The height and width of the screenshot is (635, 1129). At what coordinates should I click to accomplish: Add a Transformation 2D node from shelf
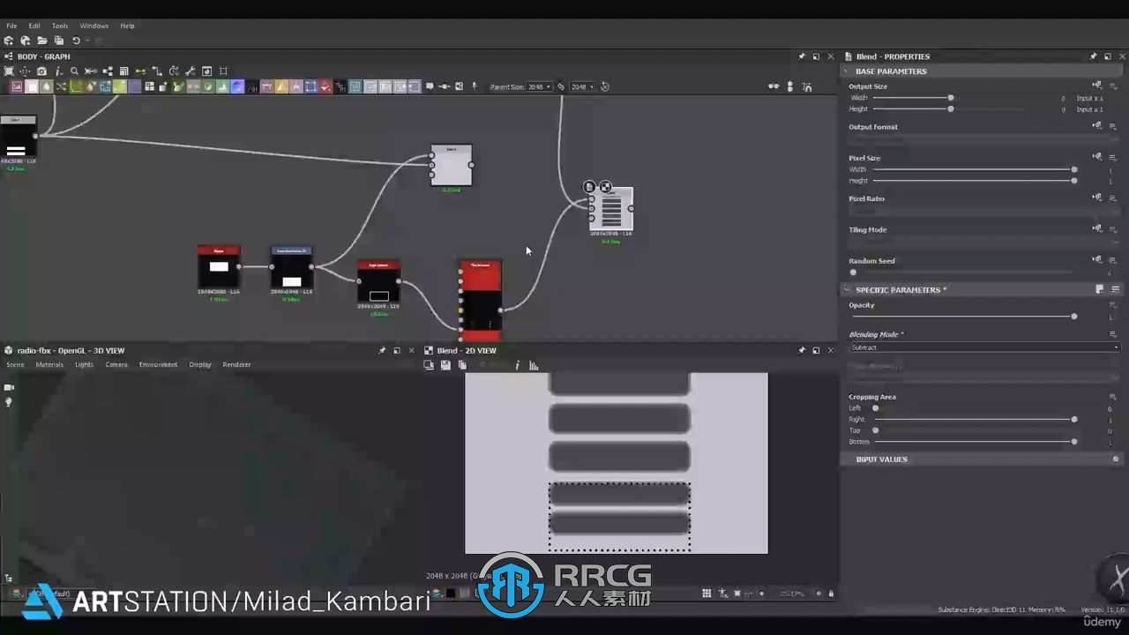coord(310,86)
